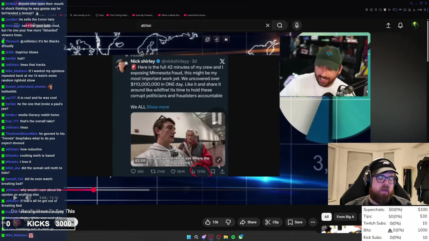The height and width of the screenshot is (241, 429).
Task: Click the player exit arrow icon
Action: [217, 39]
